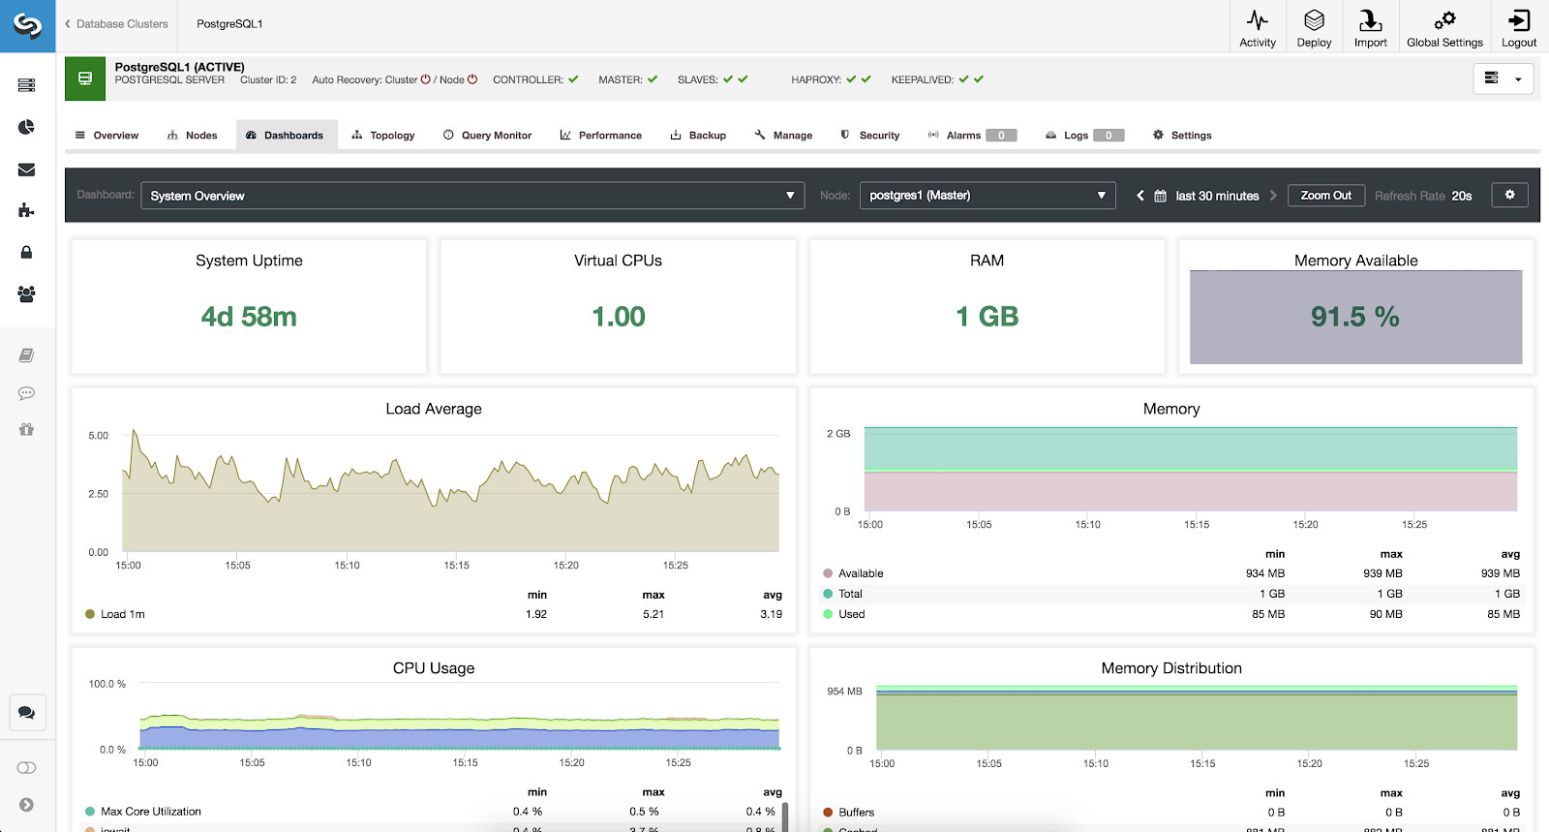Click the CPU Usage chart title
Viewport: 1549px width, 832px height.
click(434, 668)
